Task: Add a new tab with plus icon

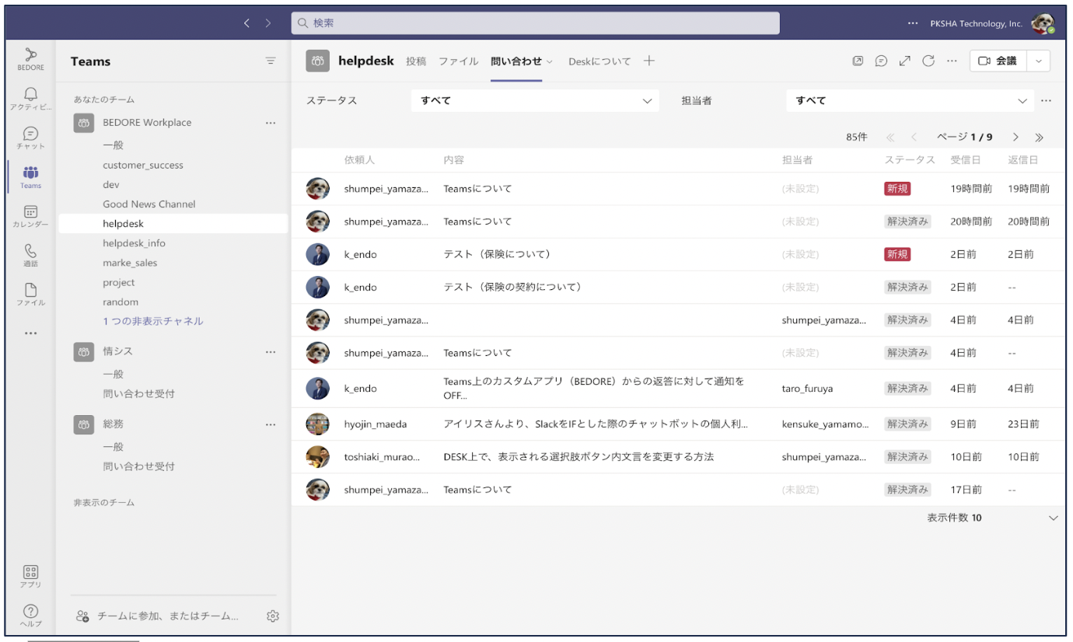Action: (x=649, y=61)
